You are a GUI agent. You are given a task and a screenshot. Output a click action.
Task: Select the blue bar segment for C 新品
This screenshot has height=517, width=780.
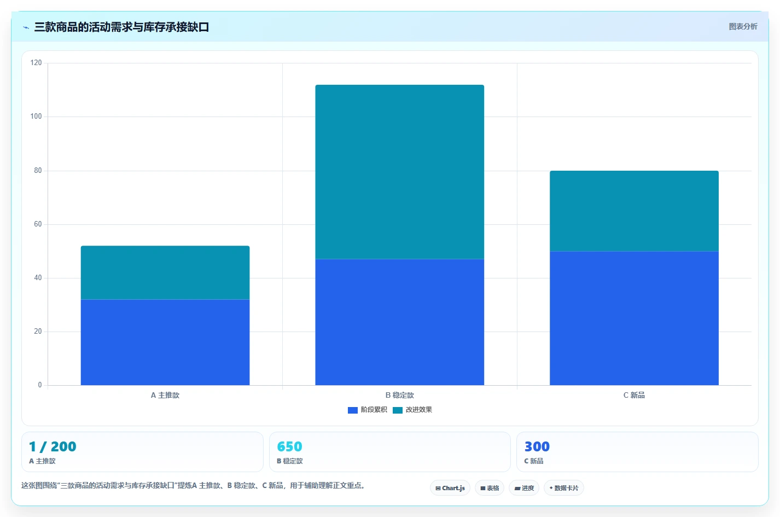(x=634, y=318)
